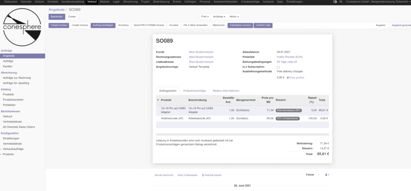Open the Kundenverwaltung menu
411x191 pixels.
click(73, 2)
